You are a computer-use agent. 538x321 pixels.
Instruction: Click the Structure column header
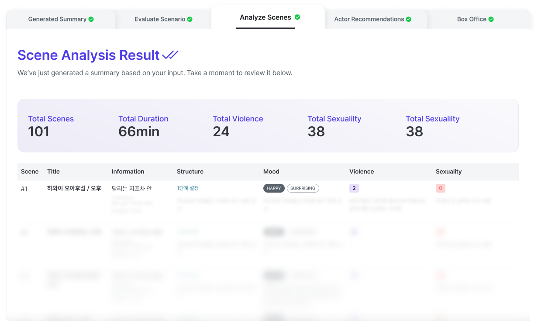tap(190, 172)
